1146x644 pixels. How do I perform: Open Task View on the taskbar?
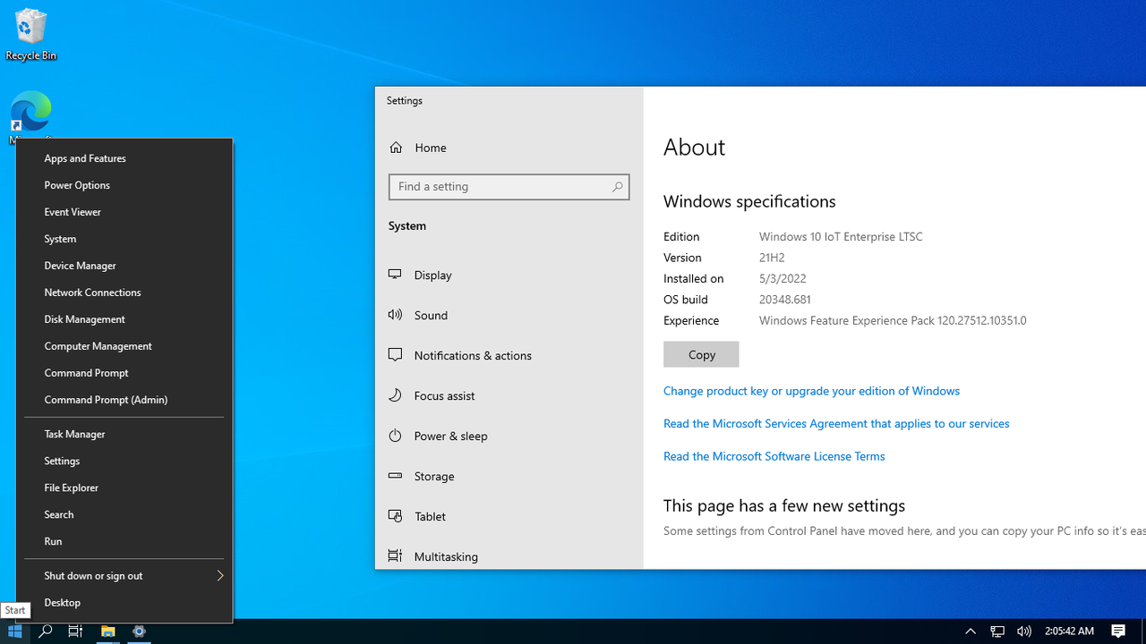[x=75, y=631]
